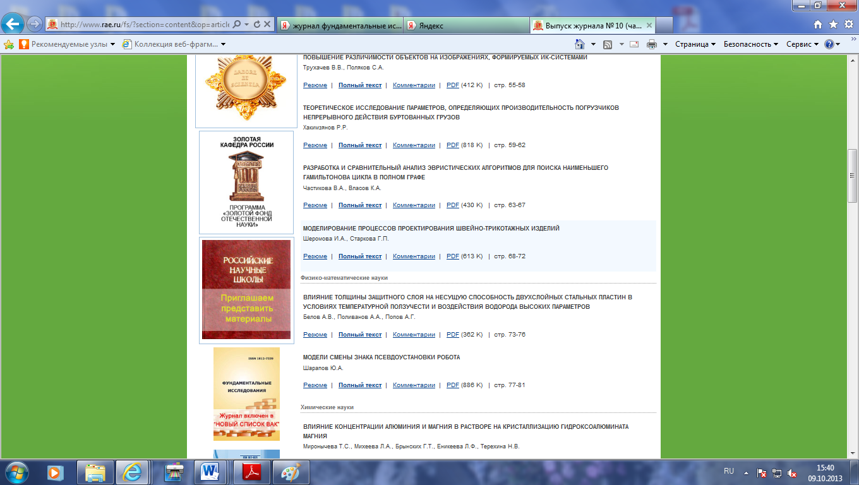859x485 pixels.
Task: Click the Read mail envelope icon
Action: pyautogui.click(x=634, y=44)
